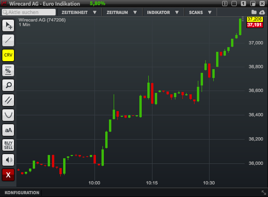Click the red X delete drawings button
Image resolution: width=268 pixels, height=197 pixels.
pos(8,175)
